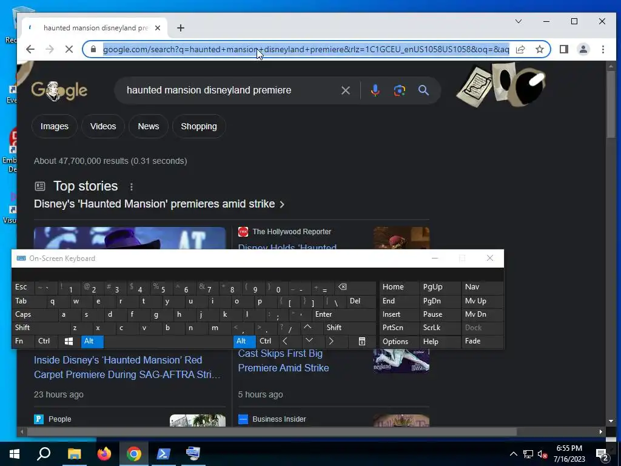The width and height of the screenshot is (621, 466).
Task: Open 'Haunted Mansion premieres amid strike' story heading
Action: pyautogui.click(x=159, y=204)
